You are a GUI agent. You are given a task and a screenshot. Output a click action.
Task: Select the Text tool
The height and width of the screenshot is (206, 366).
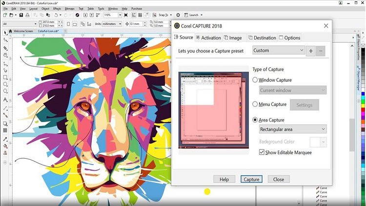click(5, 100)
